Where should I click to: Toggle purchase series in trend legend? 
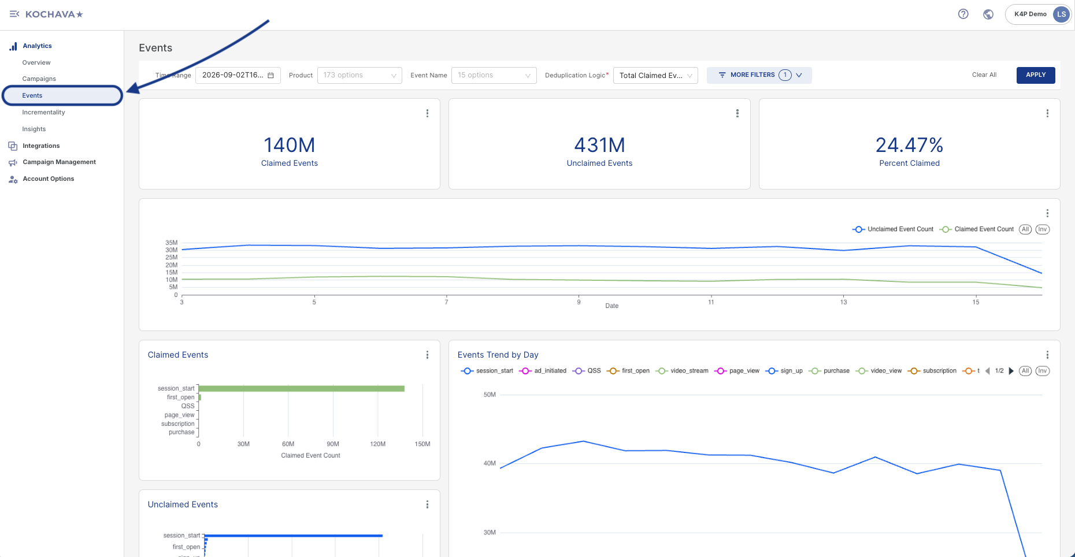tap(829, 371)
